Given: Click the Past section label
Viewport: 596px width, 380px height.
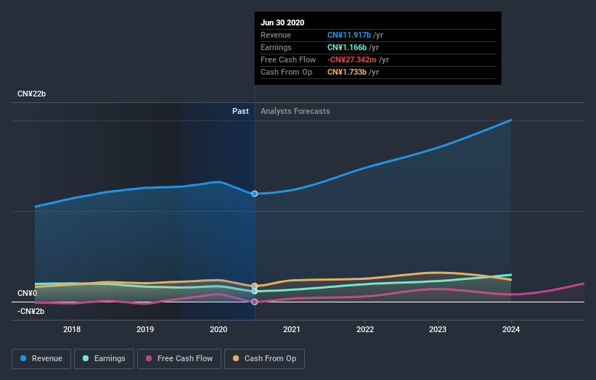Looking at the screenshot, I should pos(240,111).
